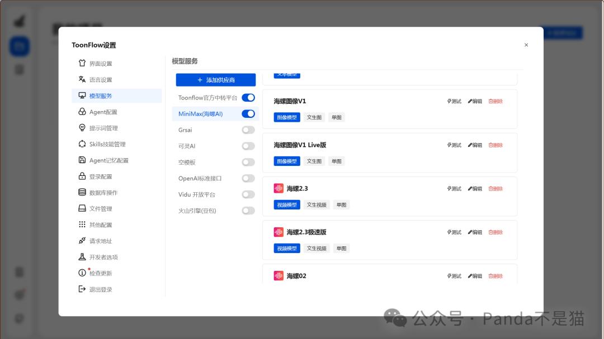Open Skills技能管理 page

coord(117,144)
